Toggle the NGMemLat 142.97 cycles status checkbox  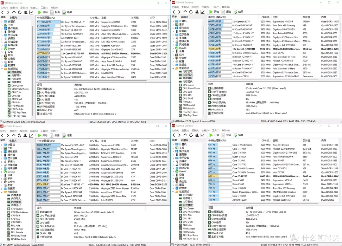[x=173, y=244]
